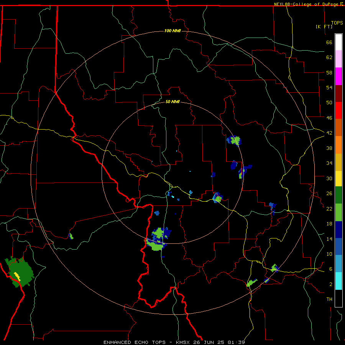Click the 58 legend value
Screen dimensions: 345x345
329,72
